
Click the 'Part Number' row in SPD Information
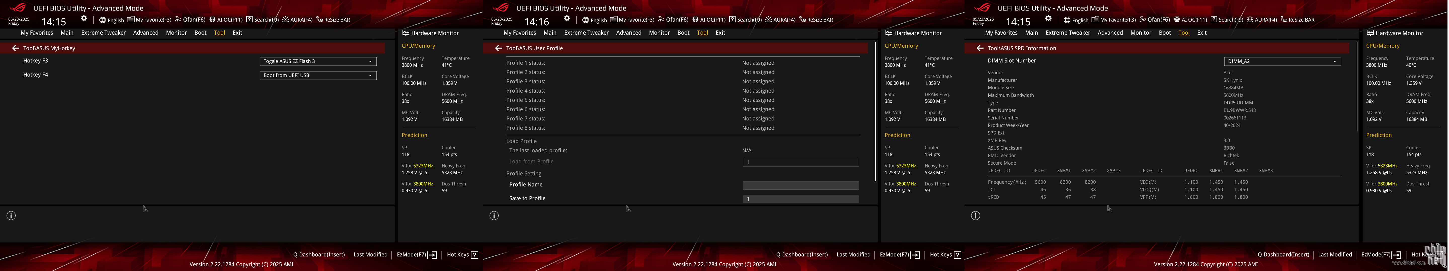pyautogui.click(x=1164, y=110)
